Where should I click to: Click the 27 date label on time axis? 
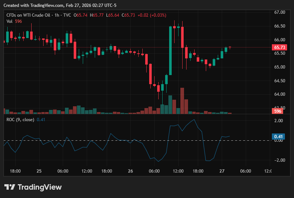(222, 171)
